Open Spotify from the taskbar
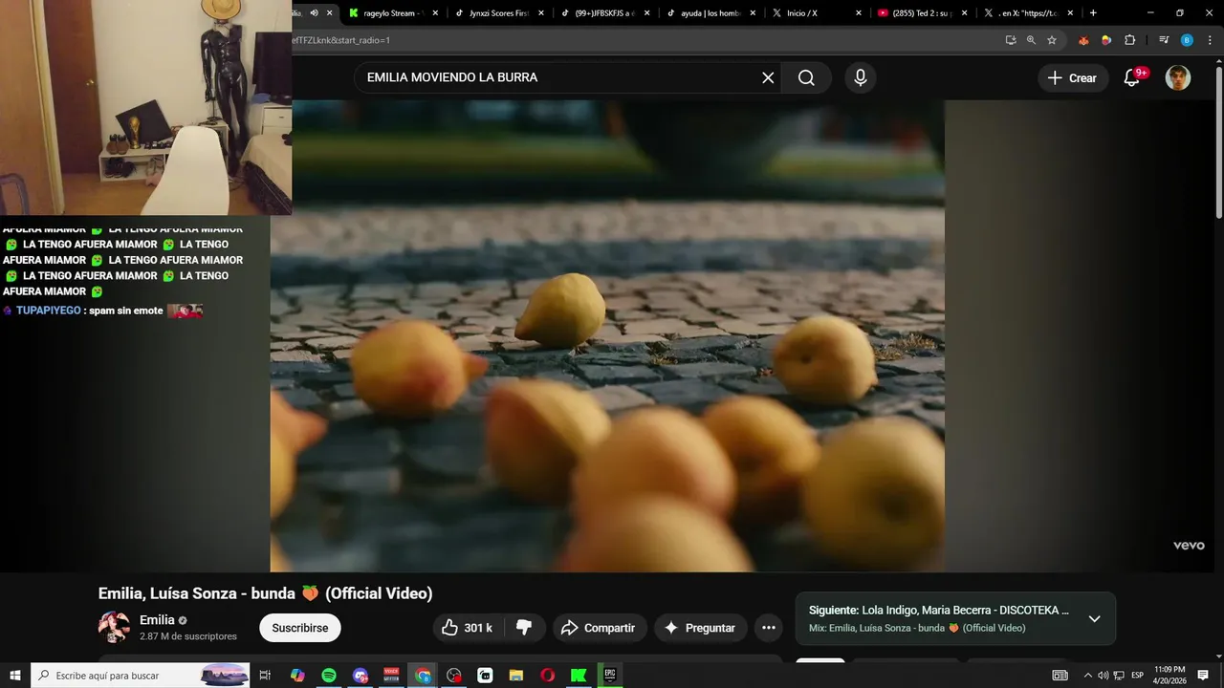1224x688 pixels. tap(329, 676)
